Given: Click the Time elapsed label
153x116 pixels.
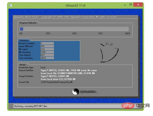Looking at the screenshot, I should tap(25, 55).
